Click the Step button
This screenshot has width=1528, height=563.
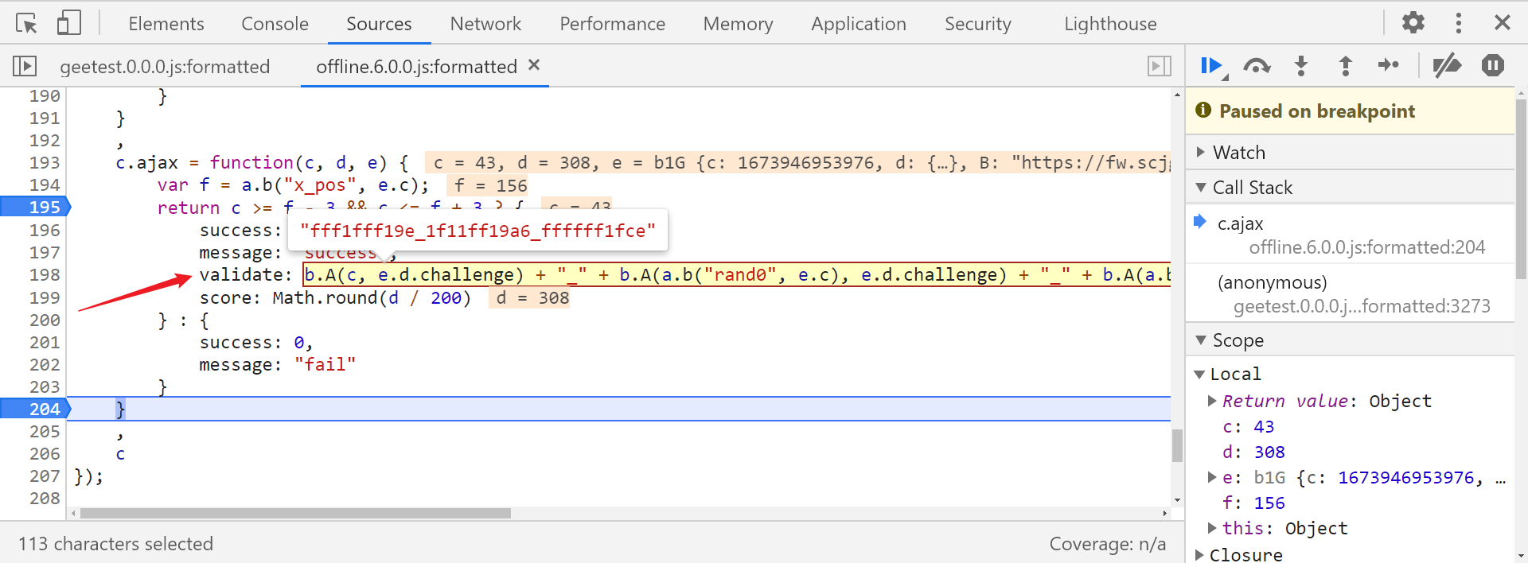[1389, 65]
